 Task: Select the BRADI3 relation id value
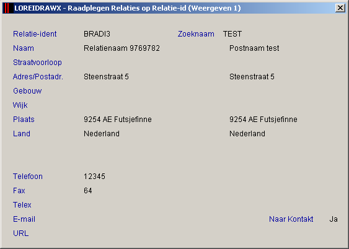pos(97,34)
